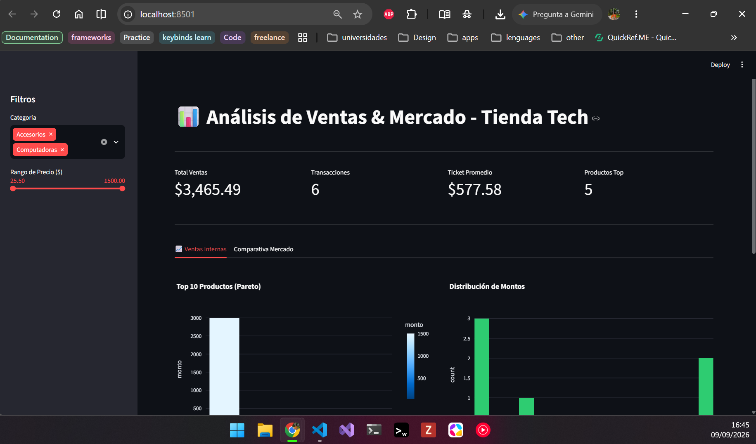Screen dimensions: 756x444
Task: Open File Explorer from taskbar
Action: (265, 430)
